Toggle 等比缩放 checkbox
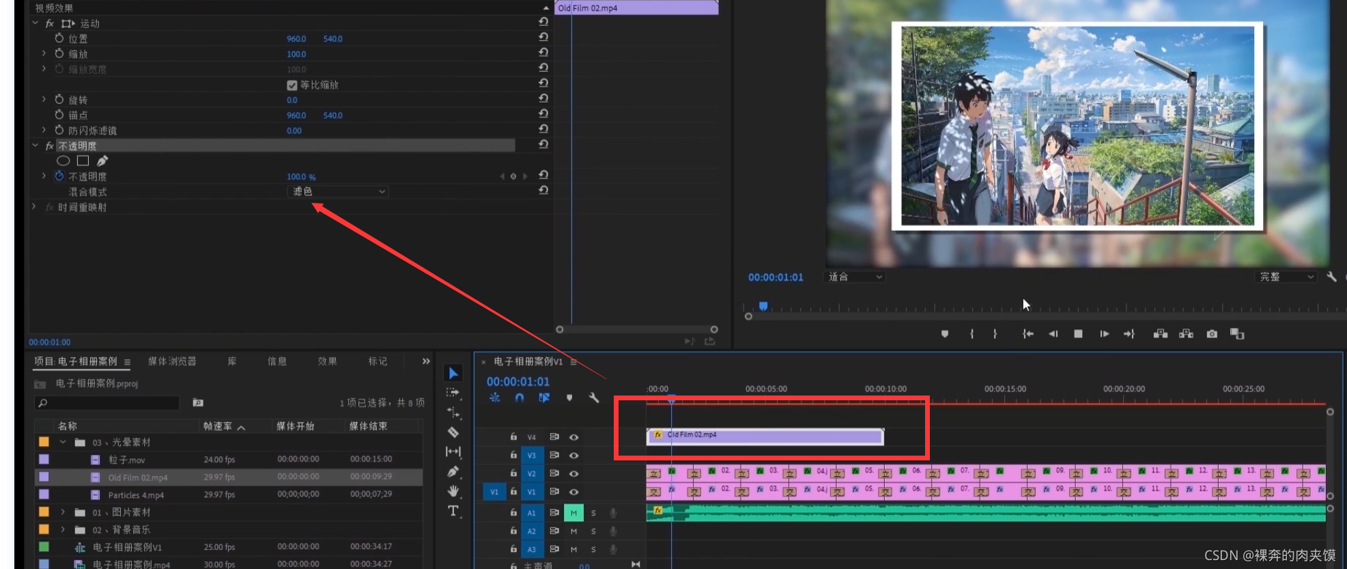Viewport: 1347px width, 569px height. (x=292, y=85)
